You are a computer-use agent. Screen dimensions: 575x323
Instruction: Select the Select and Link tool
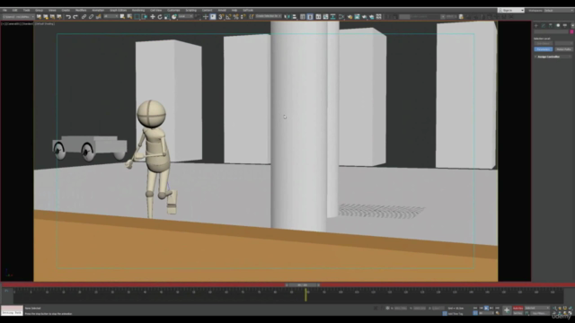coord(84,17)
